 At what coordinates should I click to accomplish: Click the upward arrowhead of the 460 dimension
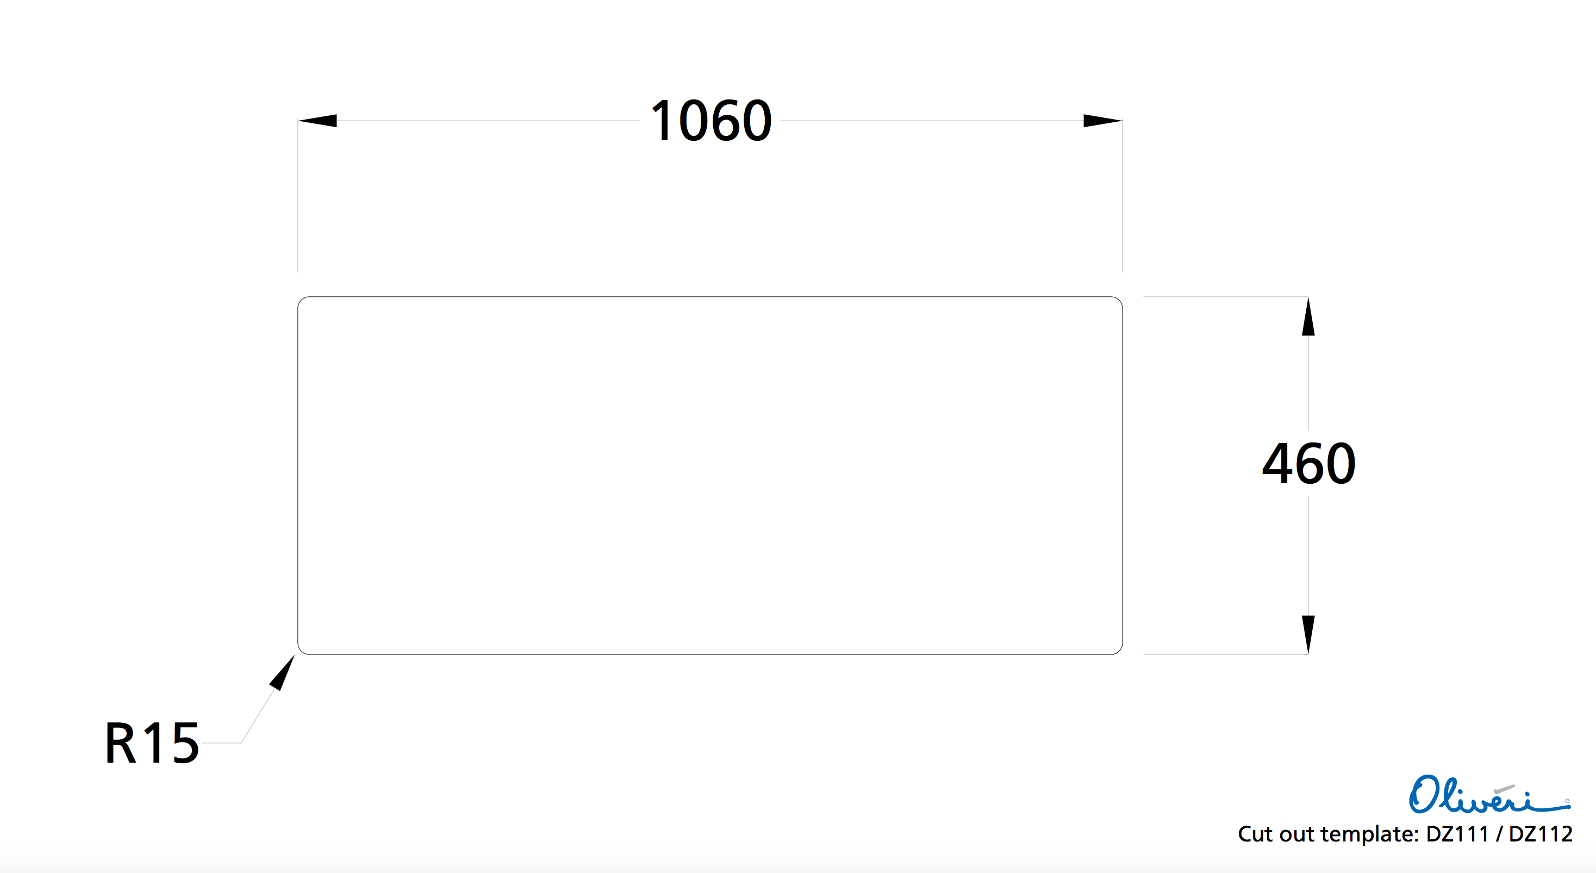point(1308,318)
